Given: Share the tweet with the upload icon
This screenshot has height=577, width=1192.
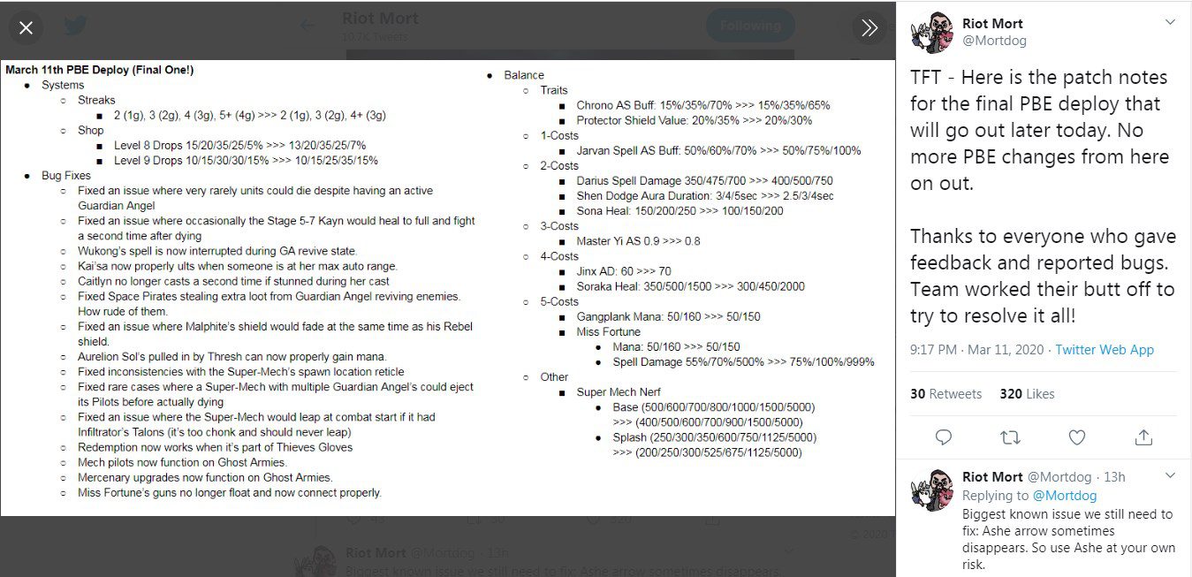Looking at the screenshot, I should pos(1143,437).
